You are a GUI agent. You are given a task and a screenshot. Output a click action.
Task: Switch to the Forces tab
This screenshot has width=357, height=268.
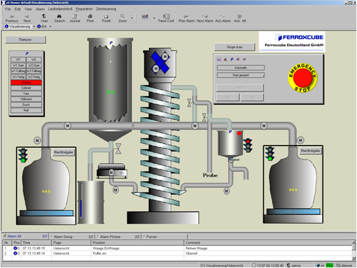[x=165, y=237]
